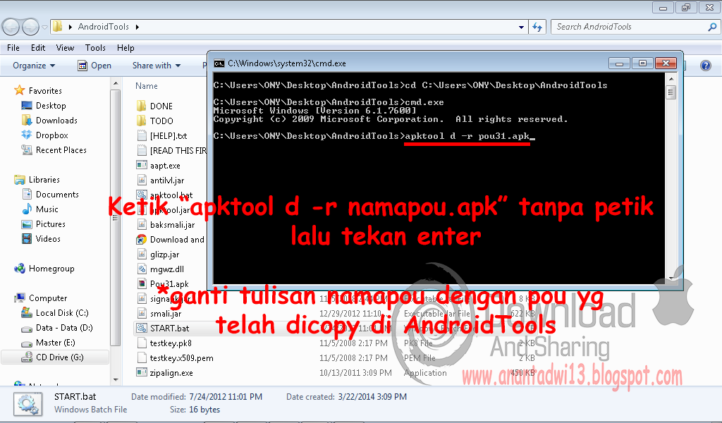Select the testkey.x509.pem file icon
Screen dimensions: 722x423
click(142, 357)
